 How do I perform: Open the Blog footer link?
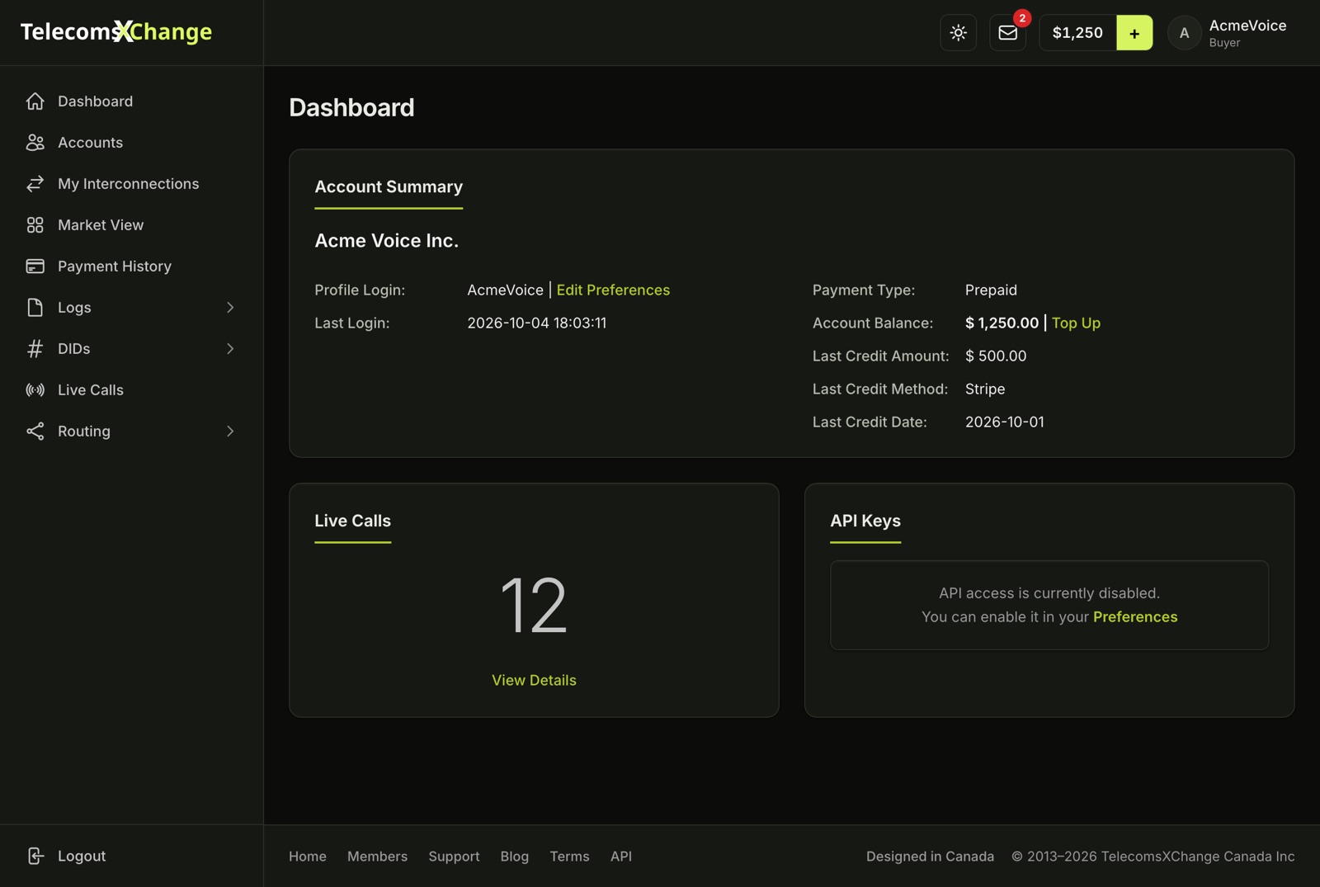[515, 856]
